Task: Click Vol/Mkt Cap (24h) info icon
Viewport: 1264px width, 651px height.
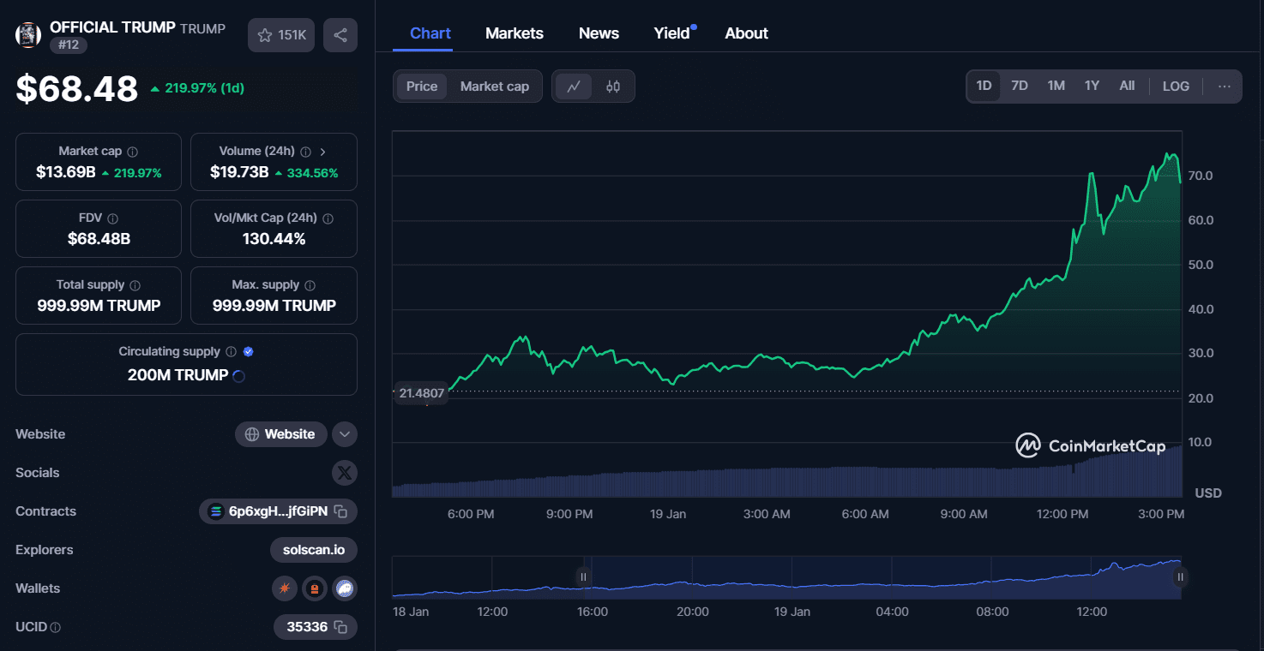Action: click(328, 218)
